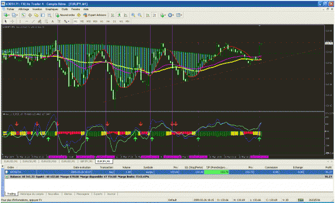Open the periods clock dropdown

(171, 15)
